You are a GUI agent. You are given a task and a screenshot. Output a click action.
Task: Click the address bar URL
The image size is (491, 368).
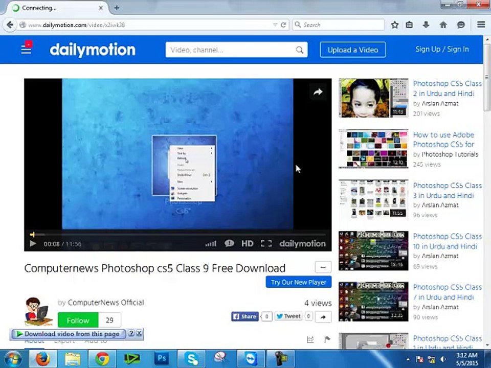click(x=77, y=25)
